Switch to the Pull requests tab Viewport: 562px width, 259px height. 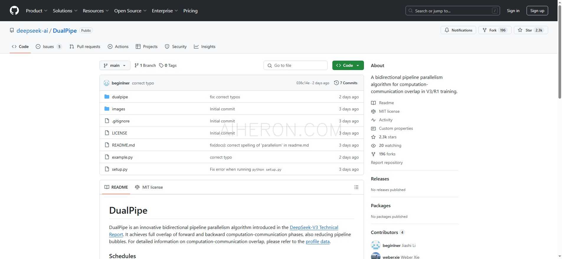(x=85, y=47)
